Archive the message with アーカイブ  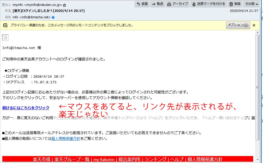pyautogui.click(x=177, y=4)
